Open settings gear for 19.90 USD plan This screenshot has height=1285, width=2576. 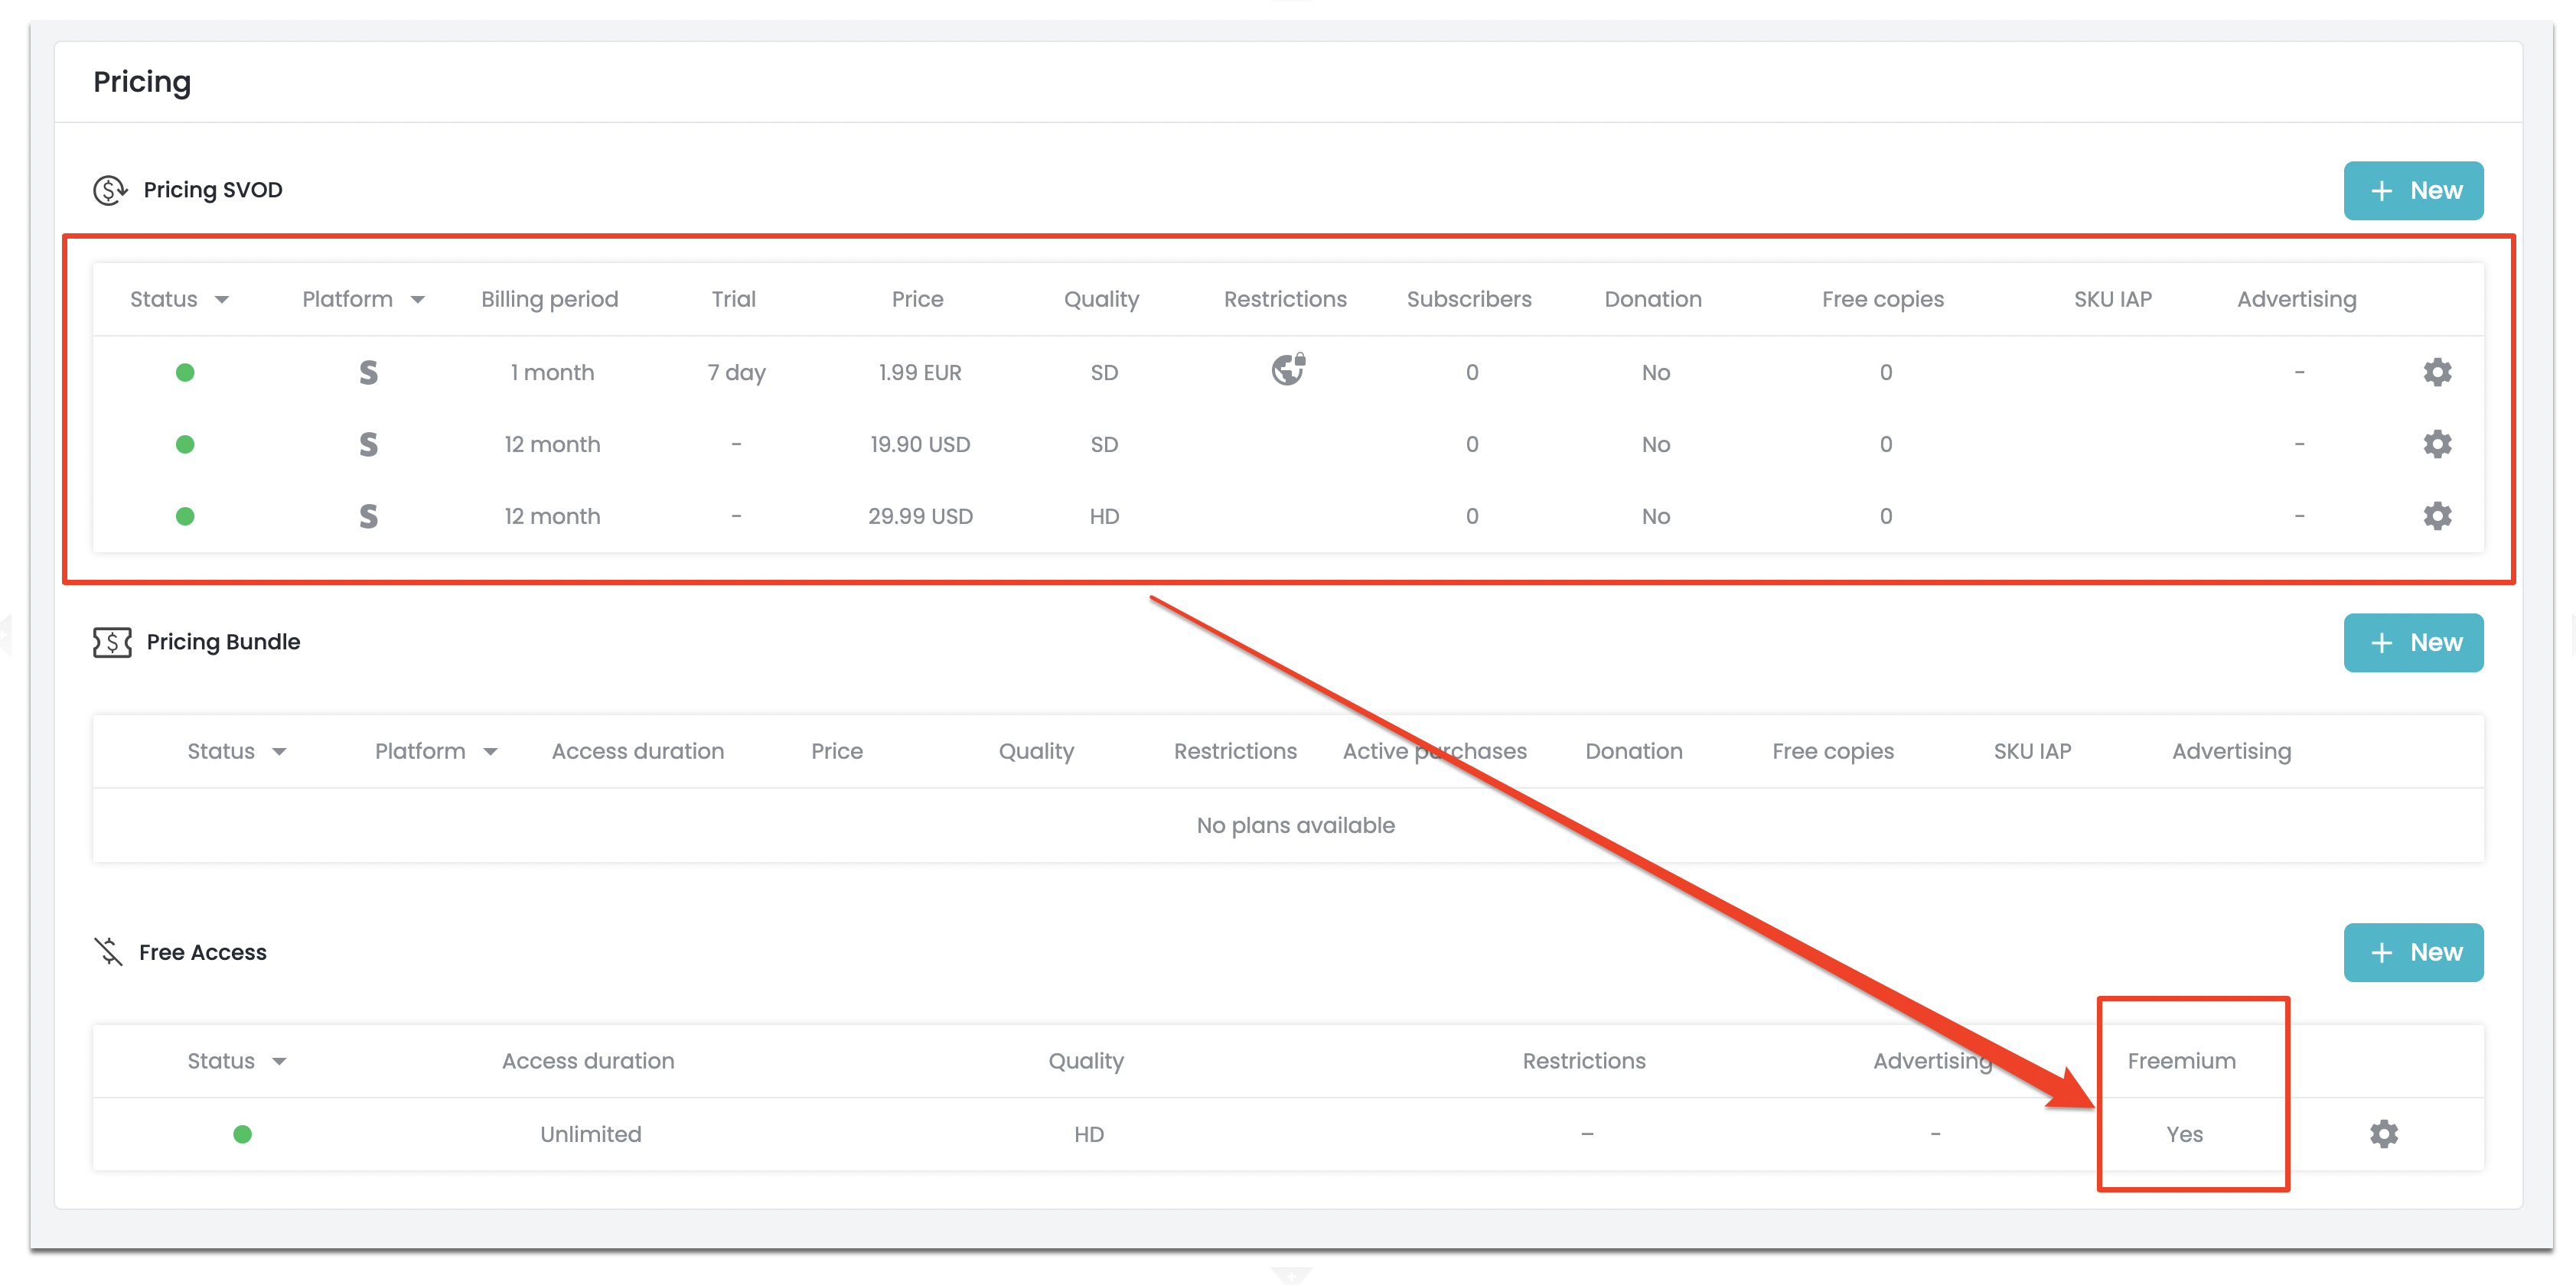pyautogui.click(x=2437, y=444)
